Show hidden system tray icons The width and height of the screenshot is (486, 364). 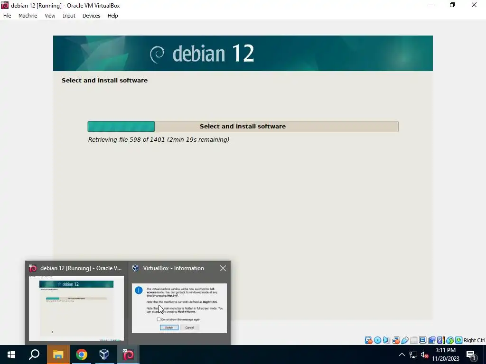click(x=402, y=355)
